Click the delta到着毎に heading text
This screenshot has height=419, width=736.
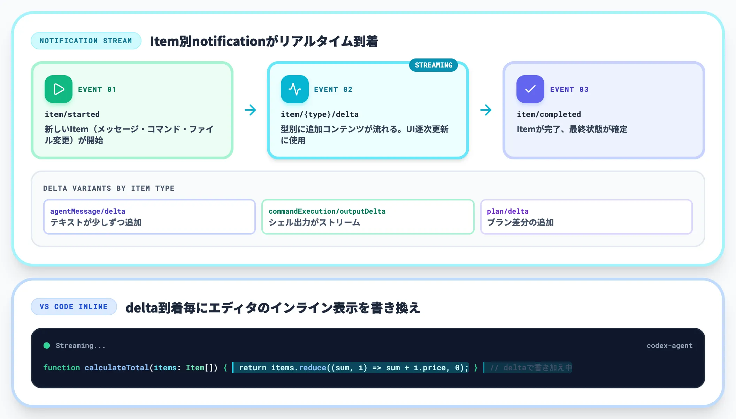273,308
